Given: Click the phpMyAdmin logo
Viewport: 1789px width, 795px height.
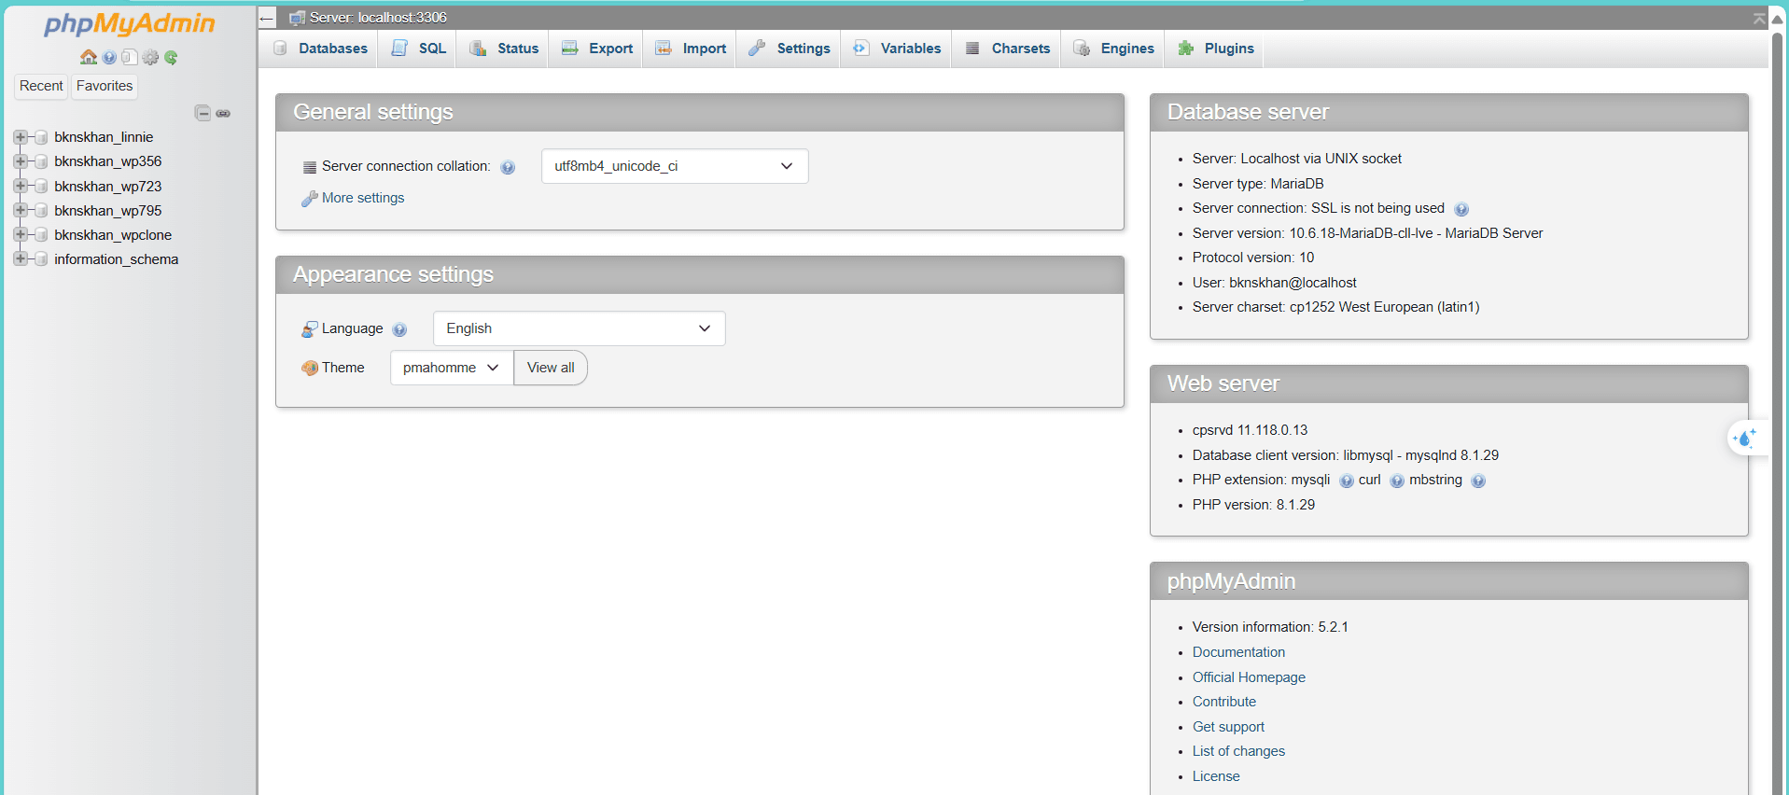Looking at the screenshot, I should click(129, 23).
